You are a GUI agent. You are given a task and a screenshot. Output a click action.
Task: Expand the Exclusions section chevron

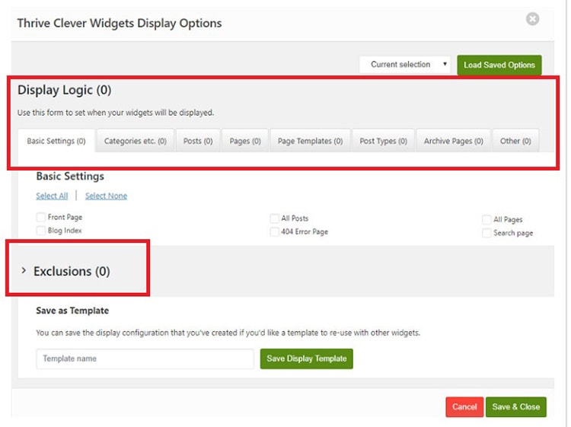pos(24,271)
